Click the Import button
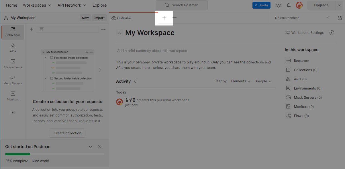The width and height of the screenshot is (345, 169). click(x=99, y=18)
